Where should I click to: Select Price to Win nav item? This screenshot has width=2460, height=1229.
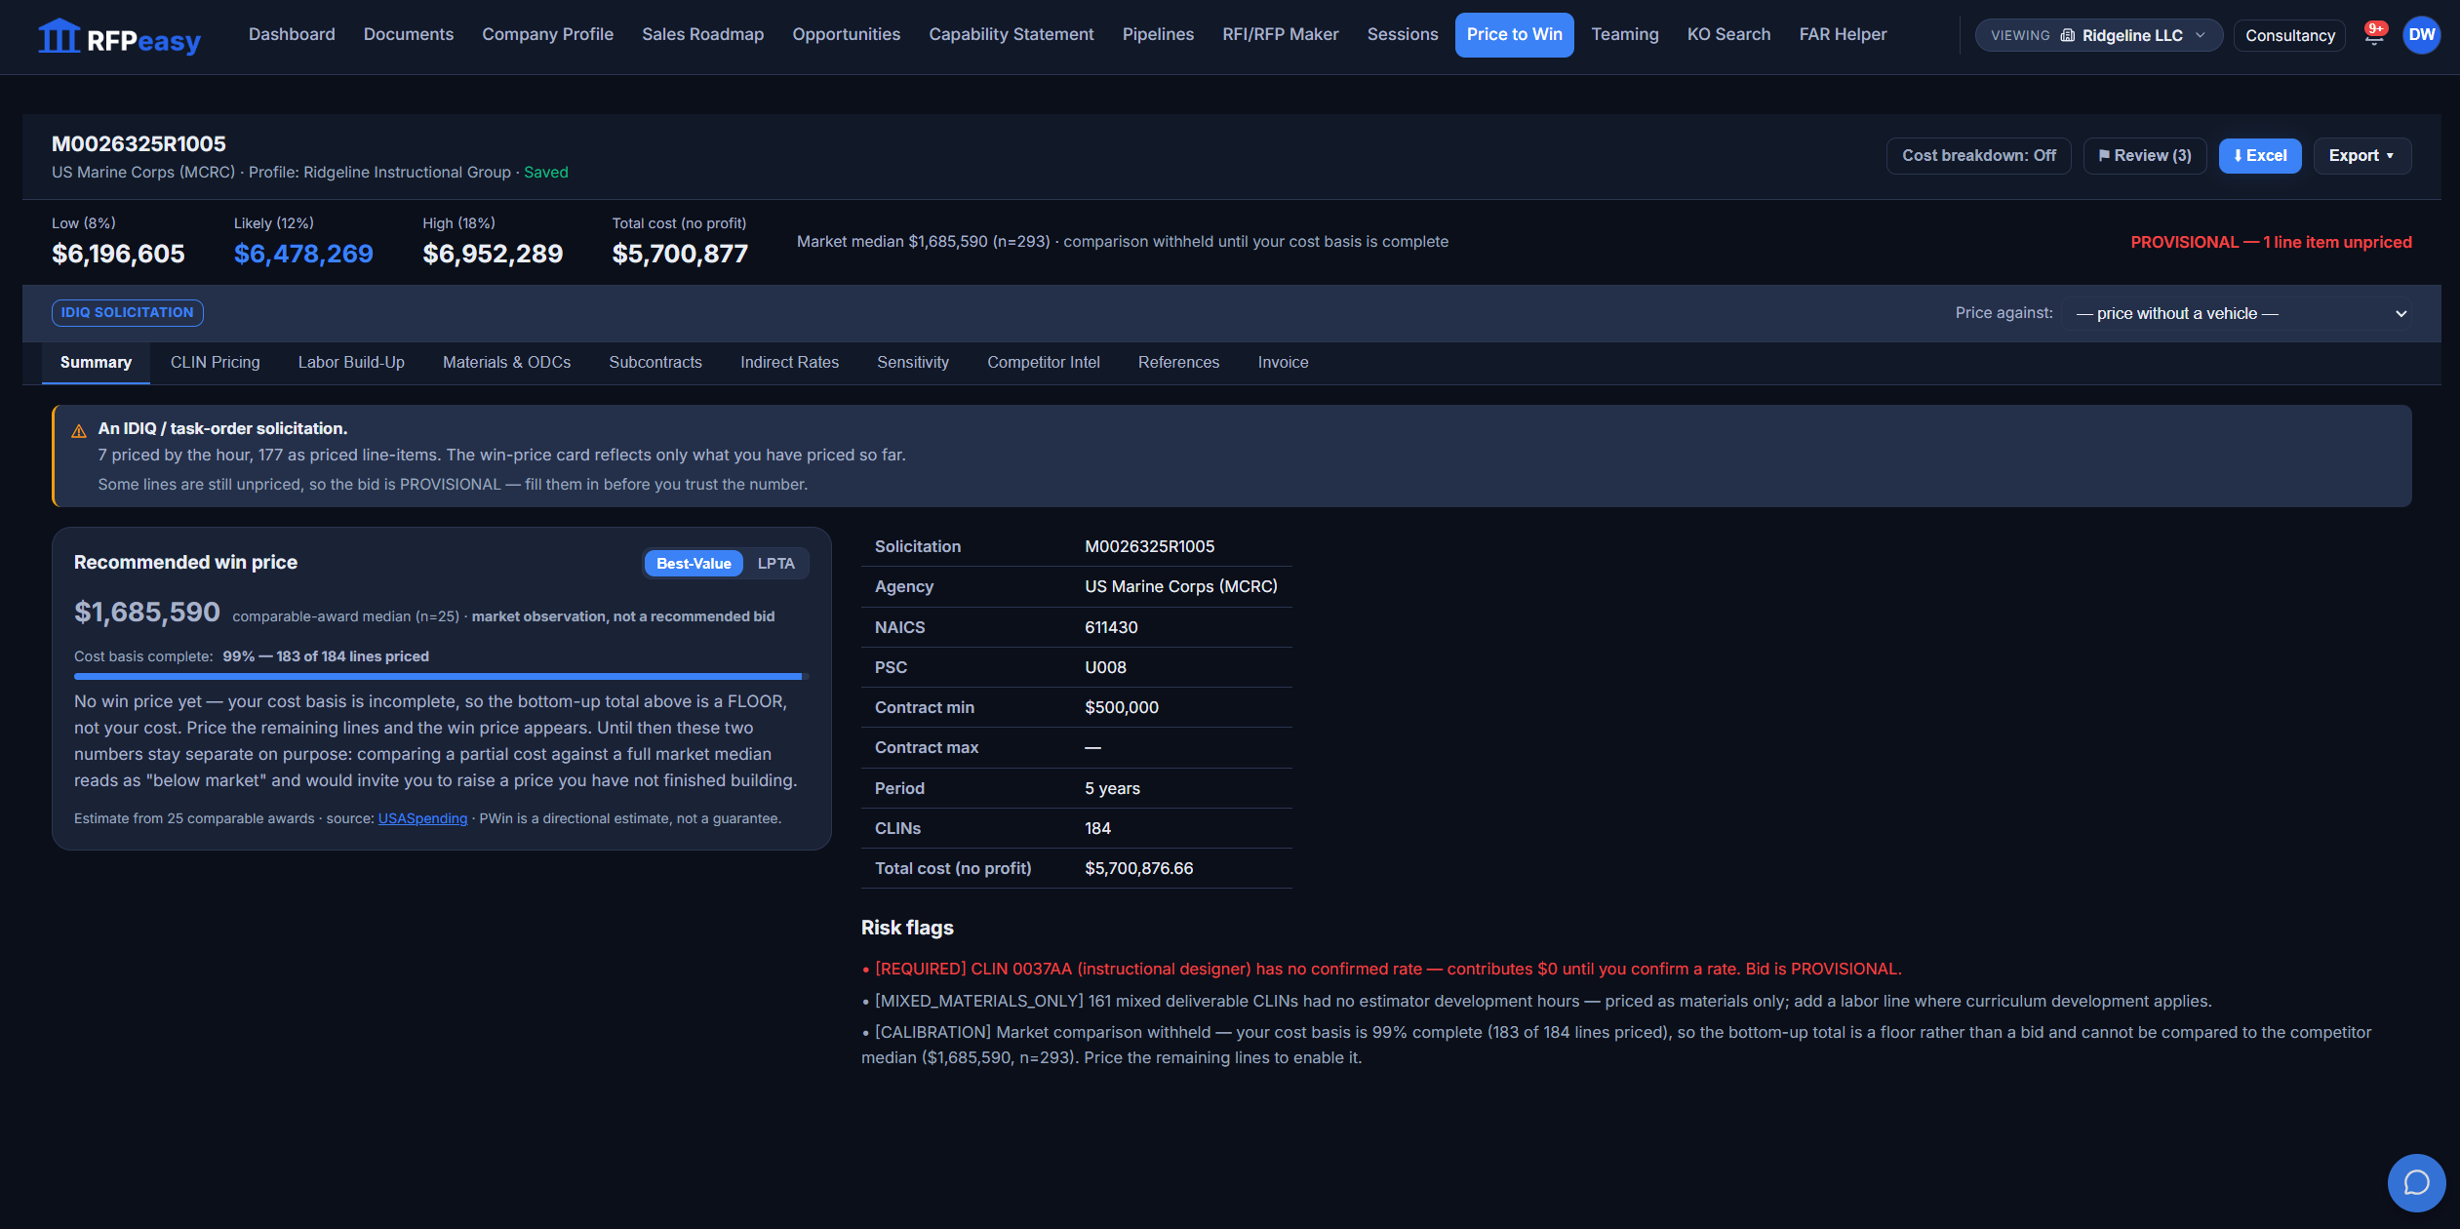1514,35
